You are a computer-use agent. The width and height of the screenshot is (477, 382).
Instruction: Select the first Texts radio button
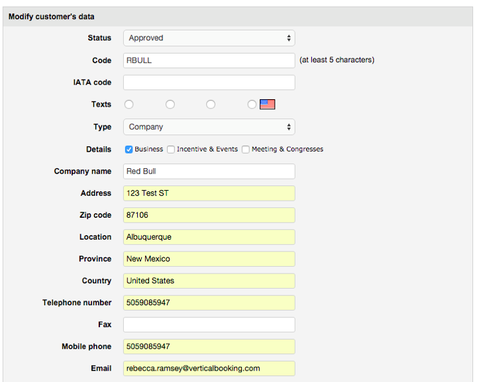click(x=129, y=104)
